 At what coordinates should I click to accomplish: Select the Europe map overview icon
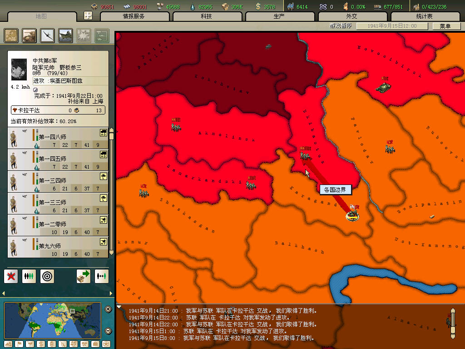[x=11, y=35]
